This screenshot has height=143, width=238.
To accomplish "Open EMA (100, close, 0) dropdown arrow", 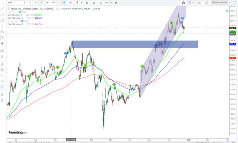I will click(24, 18).
